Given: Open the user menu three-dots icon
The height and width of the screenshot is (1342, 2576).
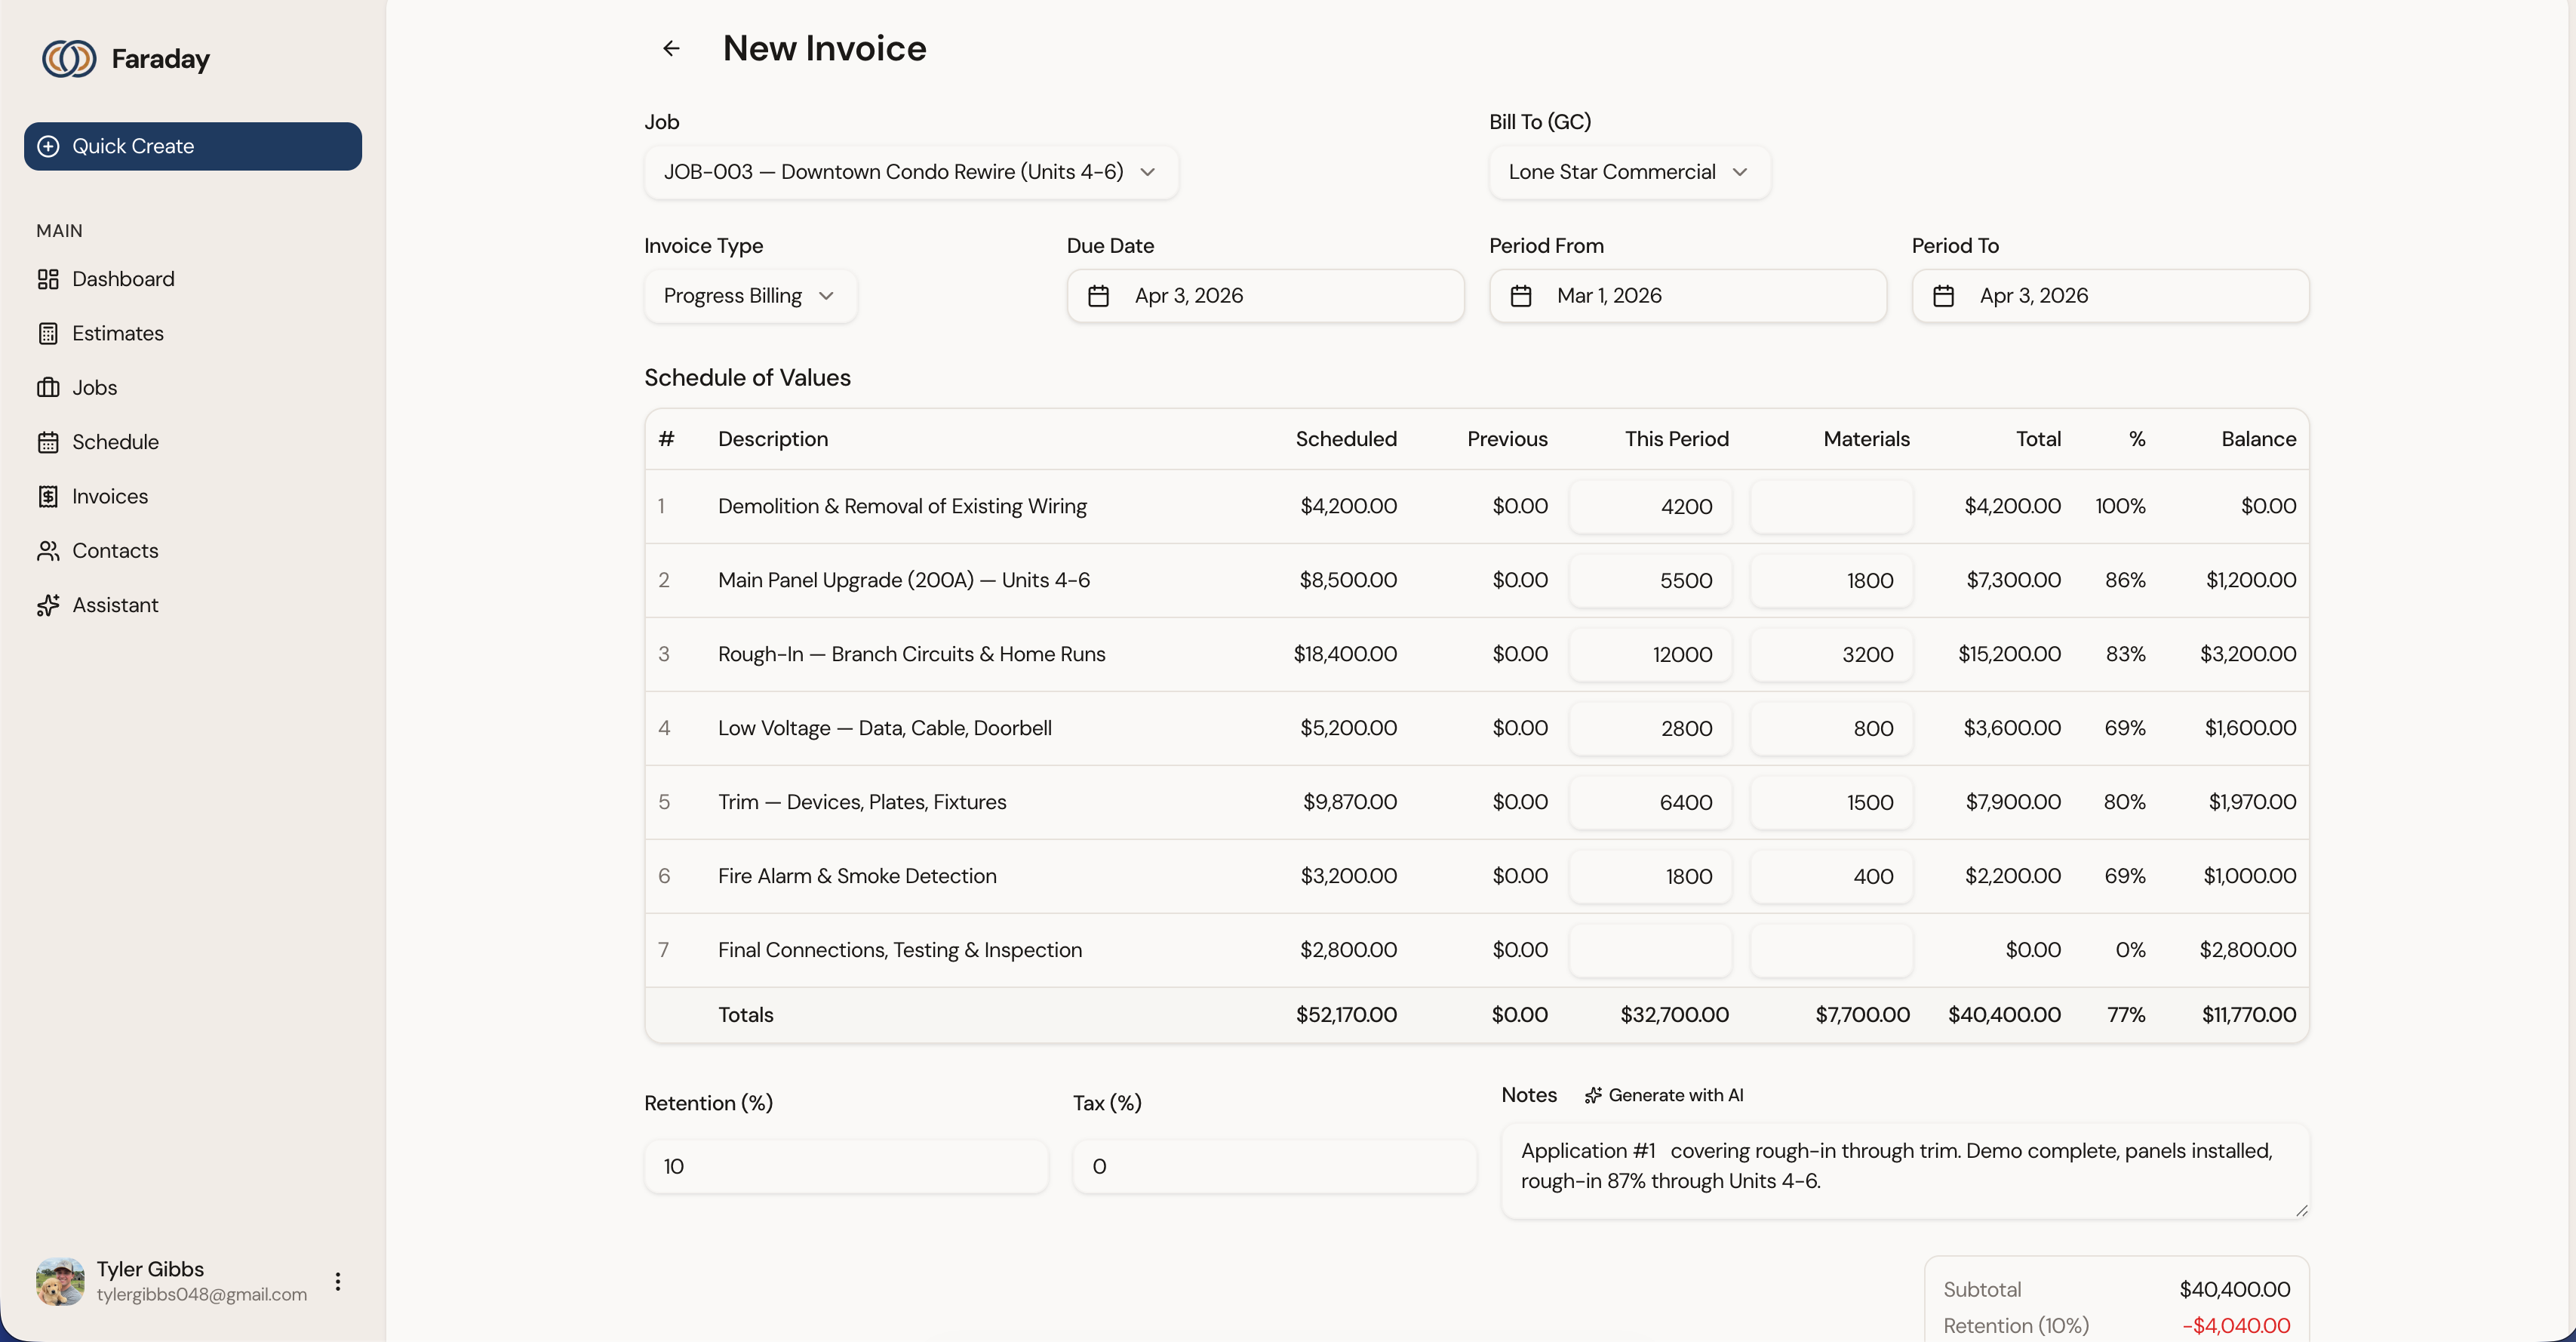Looking at the screenshot, I should (x=338, y=1281).
